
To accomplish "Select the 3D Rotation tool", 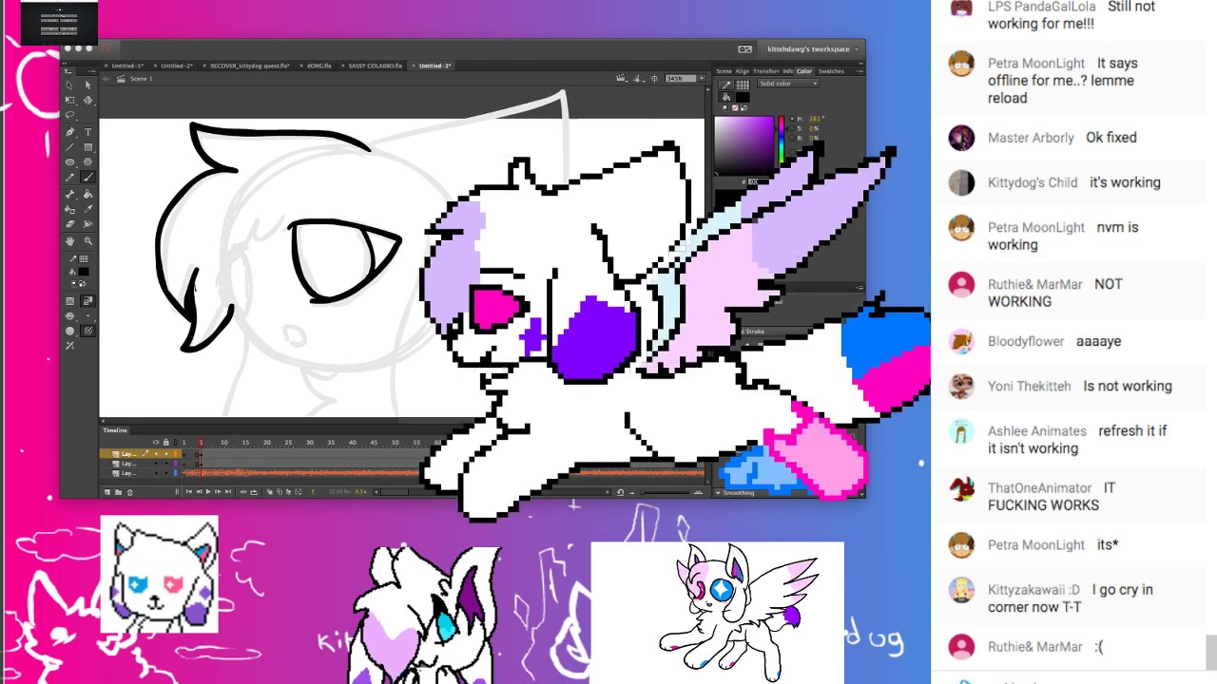I will tap(87, 100).
